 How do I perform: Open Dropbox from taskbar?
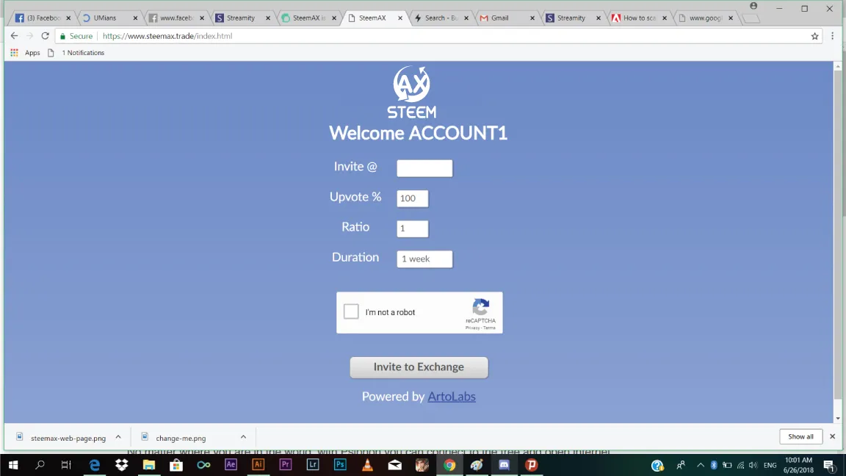122,465
